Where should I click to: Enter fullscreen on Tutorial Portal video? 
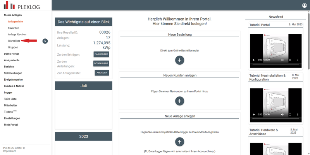point(290,60)
